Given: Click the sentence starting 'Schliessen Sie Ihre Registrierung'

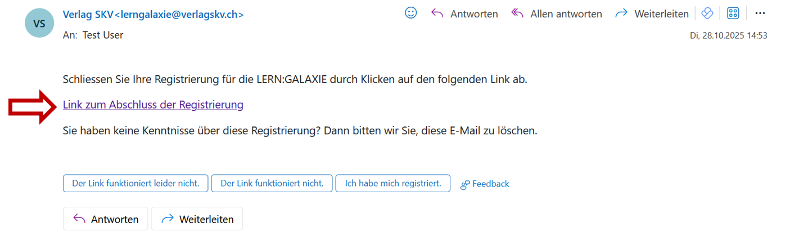Looking at the screenshot, I should 295,79.
